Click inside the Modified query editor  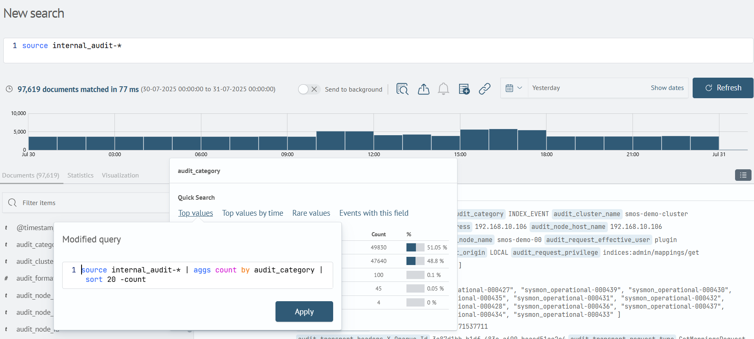click(x=198, y=275)
